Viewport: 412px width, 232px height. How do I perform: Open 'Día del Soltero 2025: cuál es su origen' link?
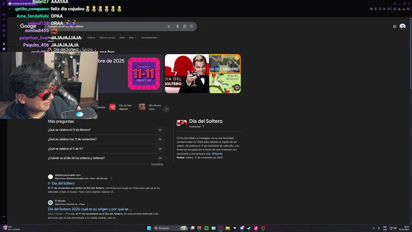(90, 209)
